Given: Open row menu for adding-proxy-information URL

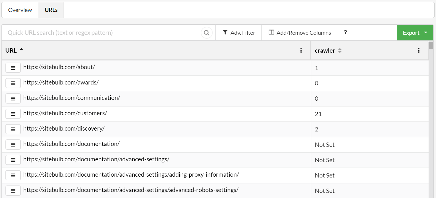Looking at the screenshot, I should (13, 175).
